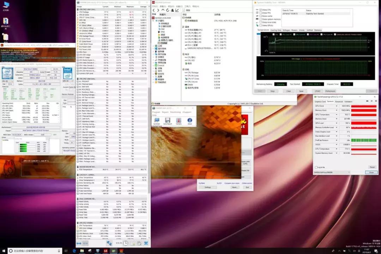Click the Save Report icon in HWiNFO64

(x=168, y=121)
